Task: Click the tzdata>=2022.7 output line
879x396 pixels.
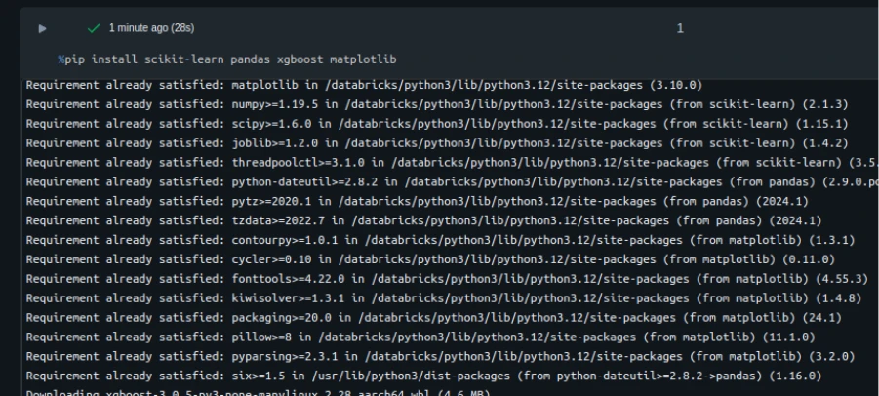Action: [x=410, y=220]
